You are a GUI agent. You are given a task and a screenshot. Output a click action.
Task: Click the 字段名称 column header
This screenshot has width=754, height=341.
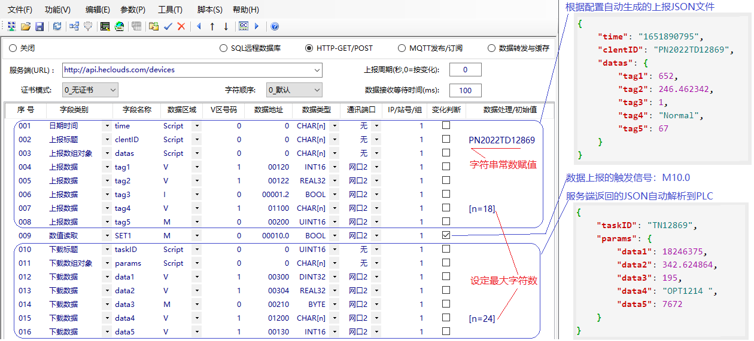click(x=137, y=110)
